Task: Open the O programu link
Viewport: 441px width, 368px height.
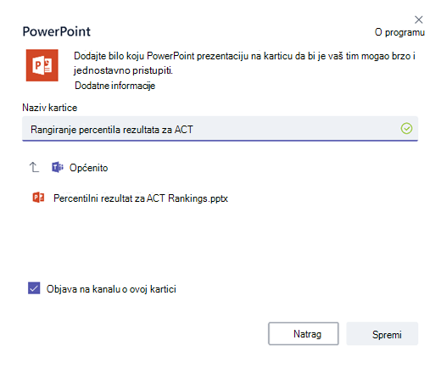Action: 399,32
